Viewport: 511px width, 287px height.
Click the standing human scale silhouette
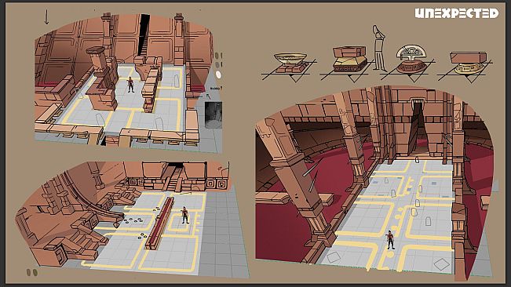(x=378, y=48)
